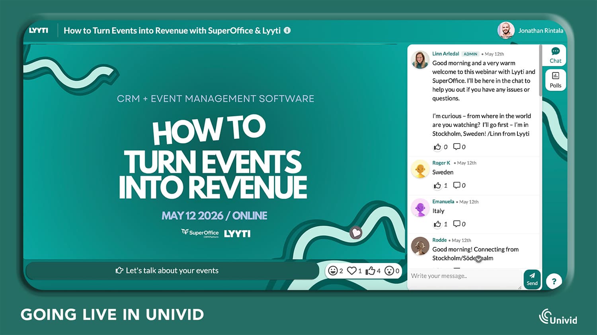Click the Emanuela username
This screenshot has width=597, height=335.
coord(443,201)
